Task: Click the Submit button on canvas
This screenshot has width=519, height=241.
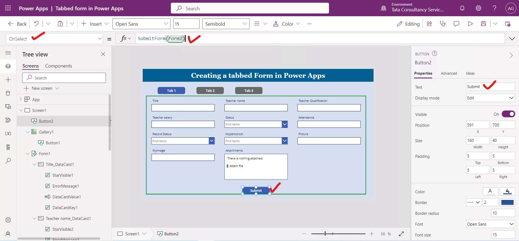Action: [256, 190]
